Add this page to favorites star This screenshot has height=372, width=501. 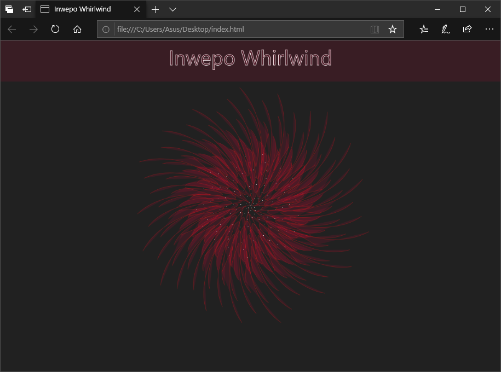click(x=393, y=30)
